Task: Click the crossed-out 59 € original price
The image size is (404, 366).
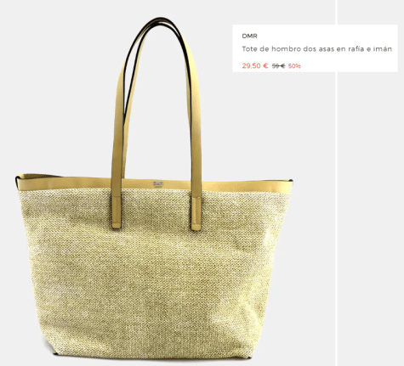Action: [x=278, y=66]
